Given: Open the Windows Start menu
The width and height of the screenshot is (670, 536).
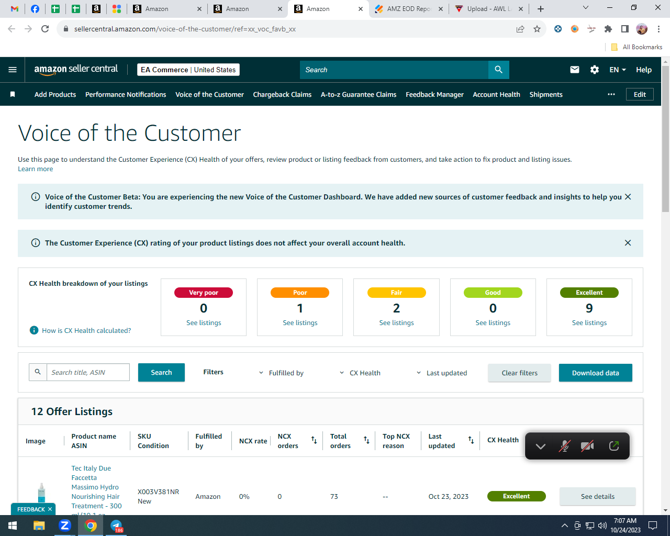Looking at the screenshot, I should 13,526.
